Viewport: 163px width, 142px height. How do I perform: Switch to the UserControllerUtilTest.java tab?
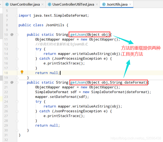(73, 4)
